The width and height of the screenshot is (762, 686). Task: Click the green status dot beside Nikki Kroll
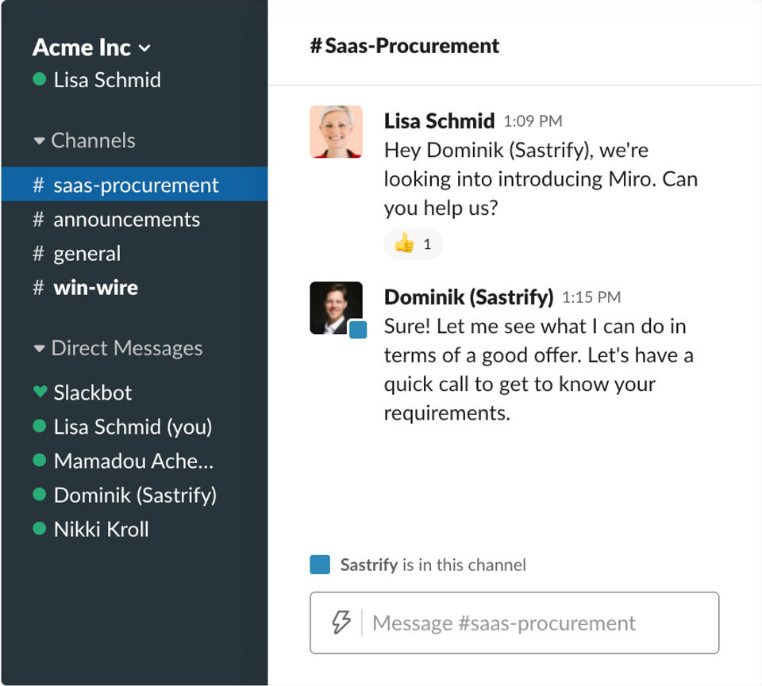tap(40, 529)
